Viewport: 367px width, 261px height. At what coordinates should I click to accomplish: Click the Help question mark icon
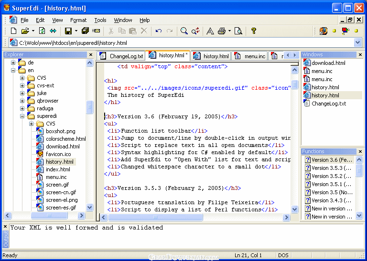point(254,31)
